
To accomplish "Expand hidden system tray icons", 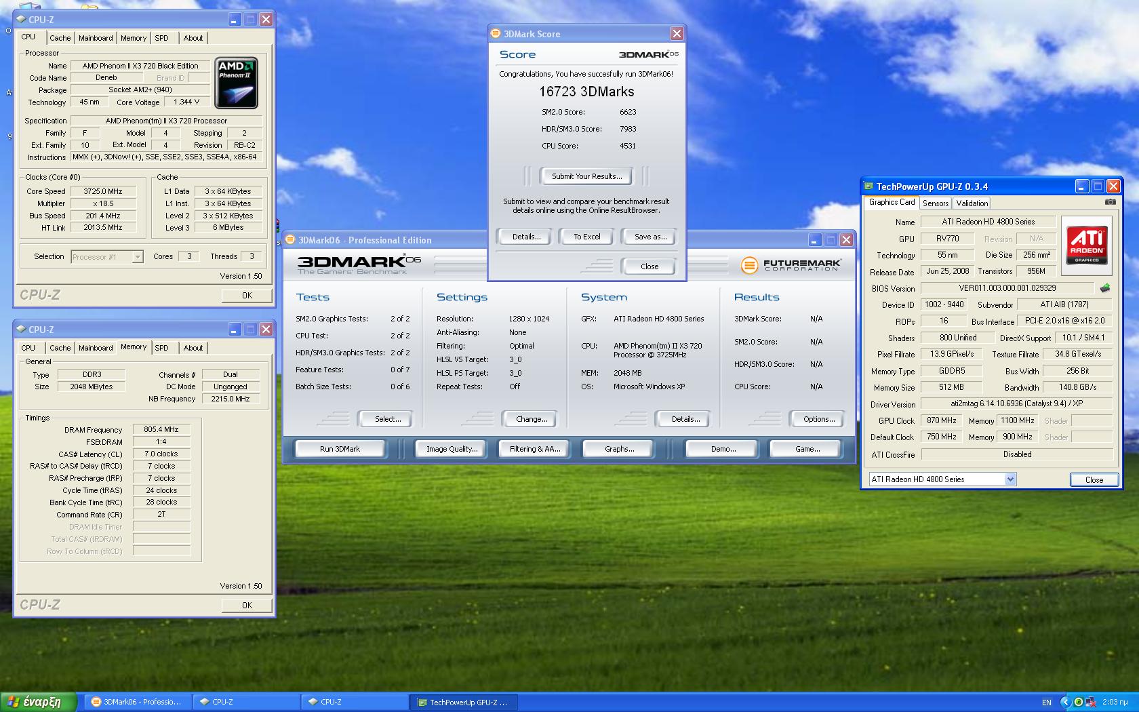I will point(1065,702).
